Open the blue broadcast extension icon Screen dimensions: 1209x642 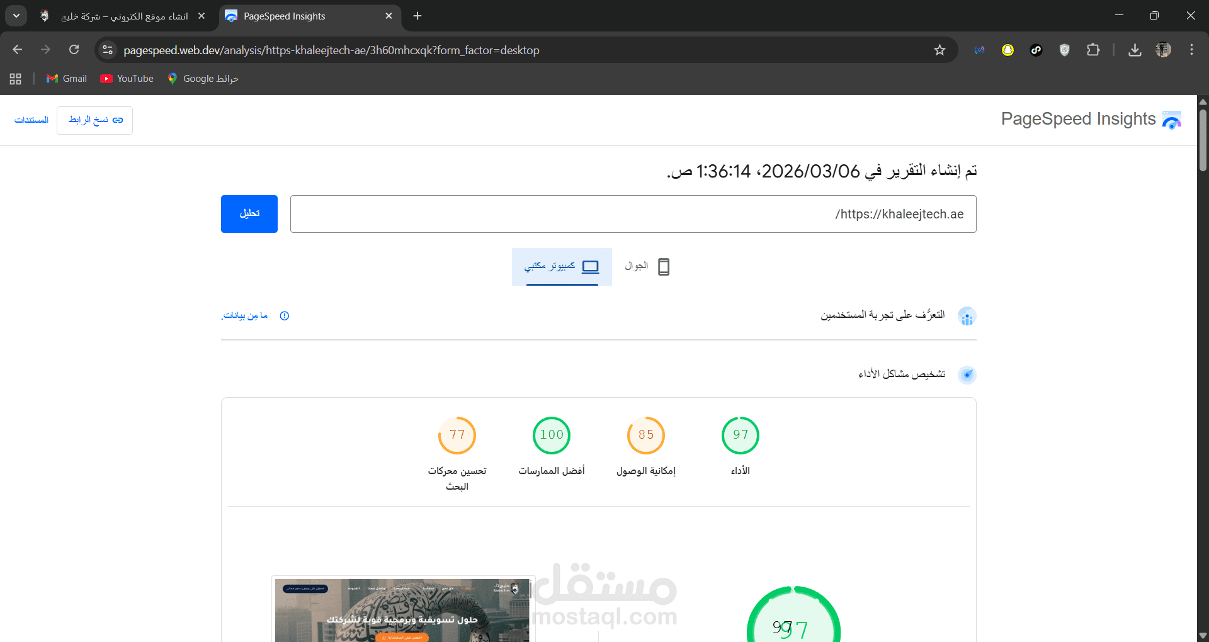coord(979,50)
